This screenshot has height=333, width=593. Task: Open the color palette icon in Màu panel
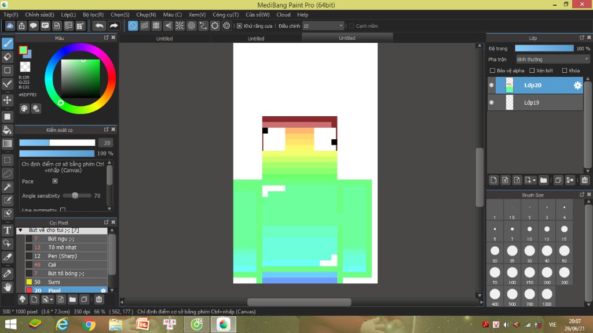pos(24,109)
